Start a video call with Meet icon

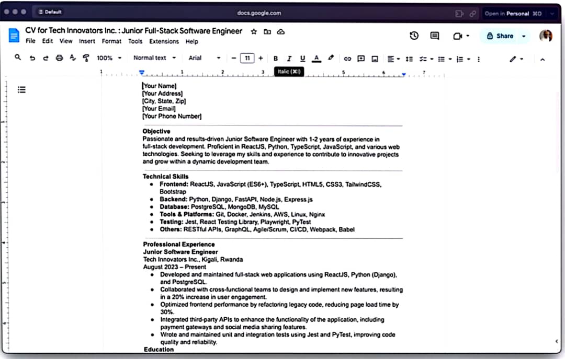(x=457, y=36)
